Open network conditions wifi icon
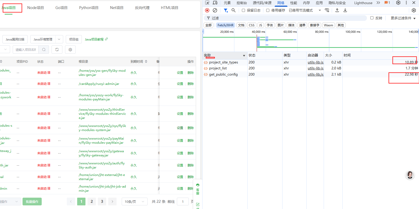The image size is (419, 209). (x=327, y=10)
